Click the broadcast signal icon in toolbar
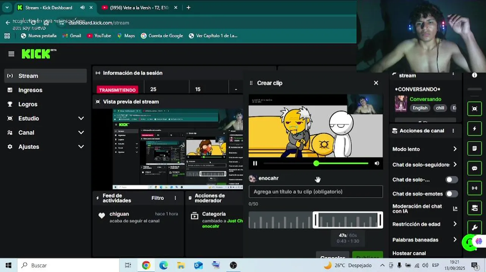This screenshot has height=272, width=486. click(x=475, y=188)
